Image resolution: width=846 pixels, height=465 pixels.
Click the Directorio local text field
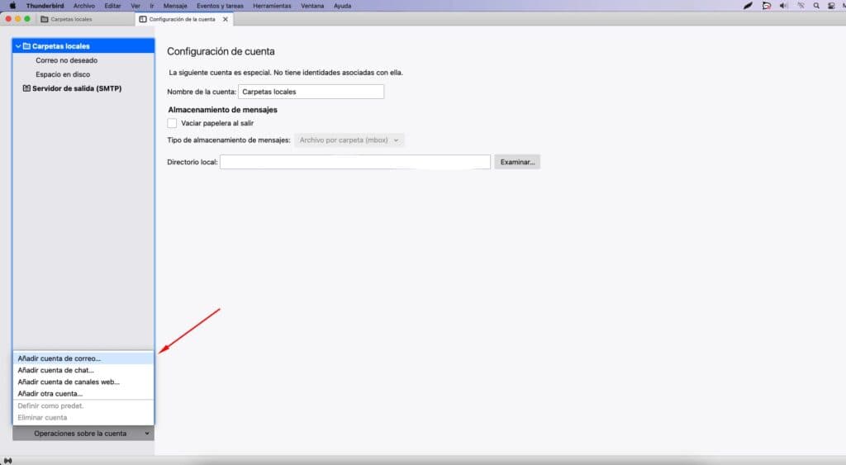coord(355,162)
